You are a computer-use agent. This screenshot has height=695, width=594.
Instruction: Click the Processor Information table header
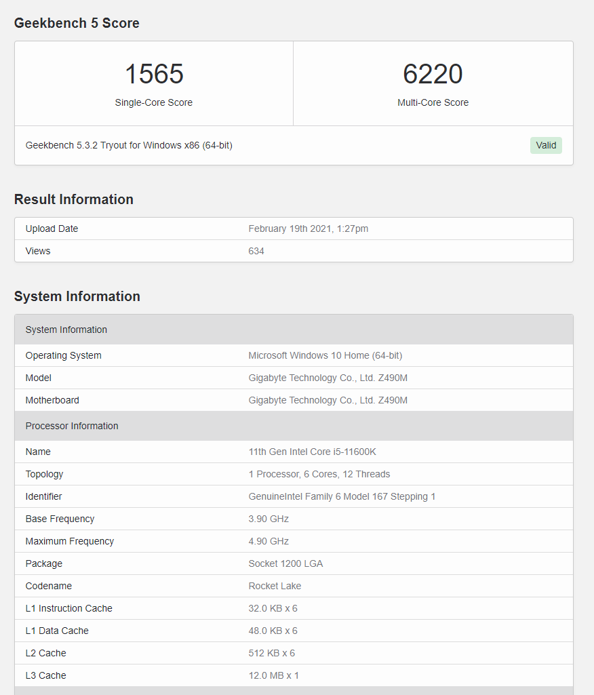294,426
